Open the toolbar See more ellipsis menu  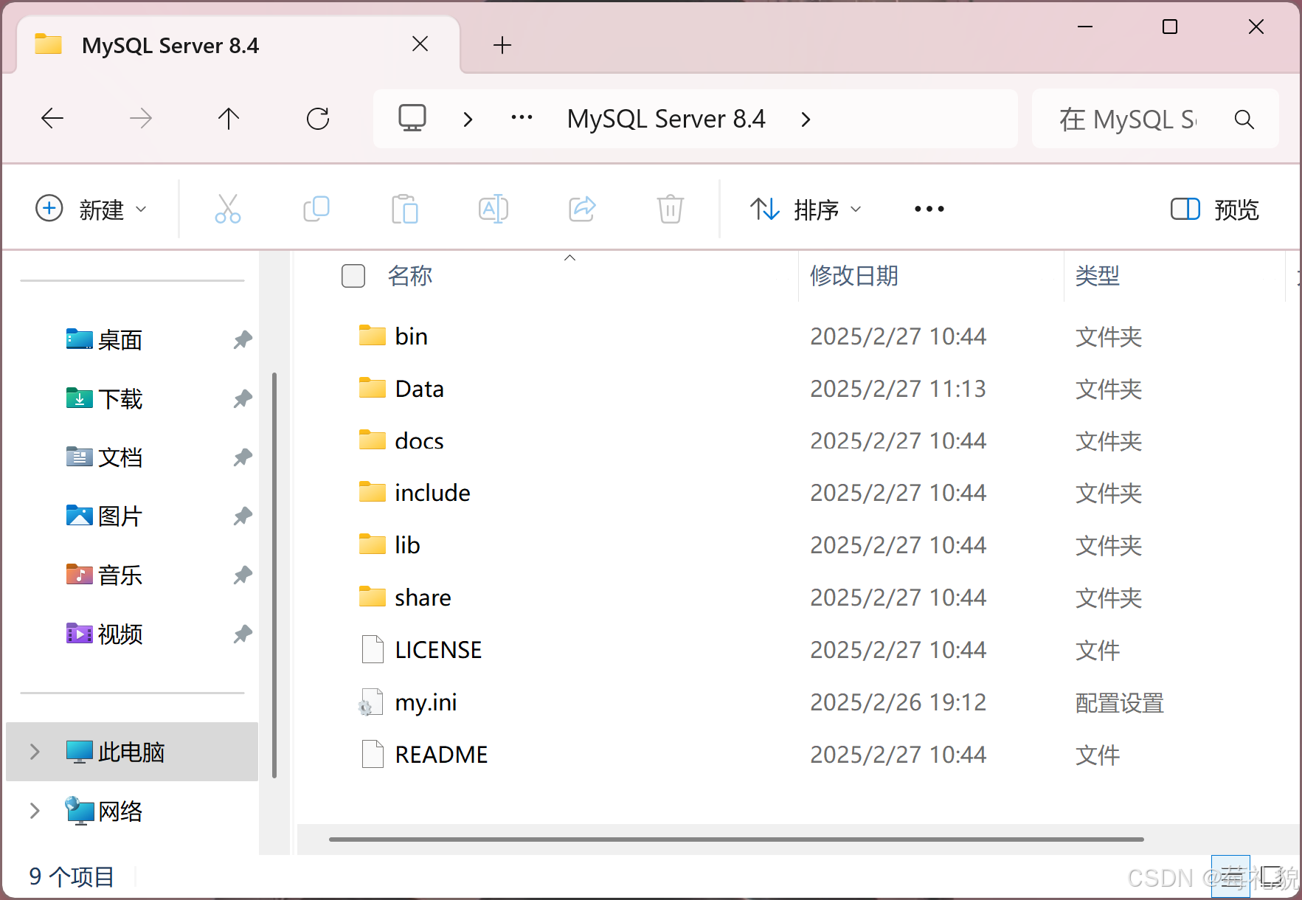929,209
